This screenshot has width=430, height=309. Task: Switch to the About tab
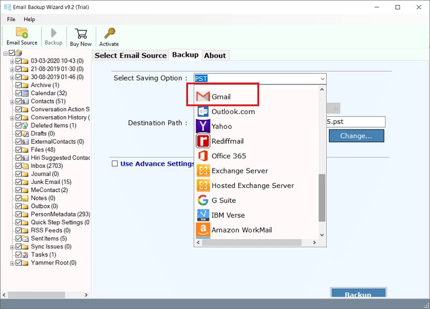point(215,56)
